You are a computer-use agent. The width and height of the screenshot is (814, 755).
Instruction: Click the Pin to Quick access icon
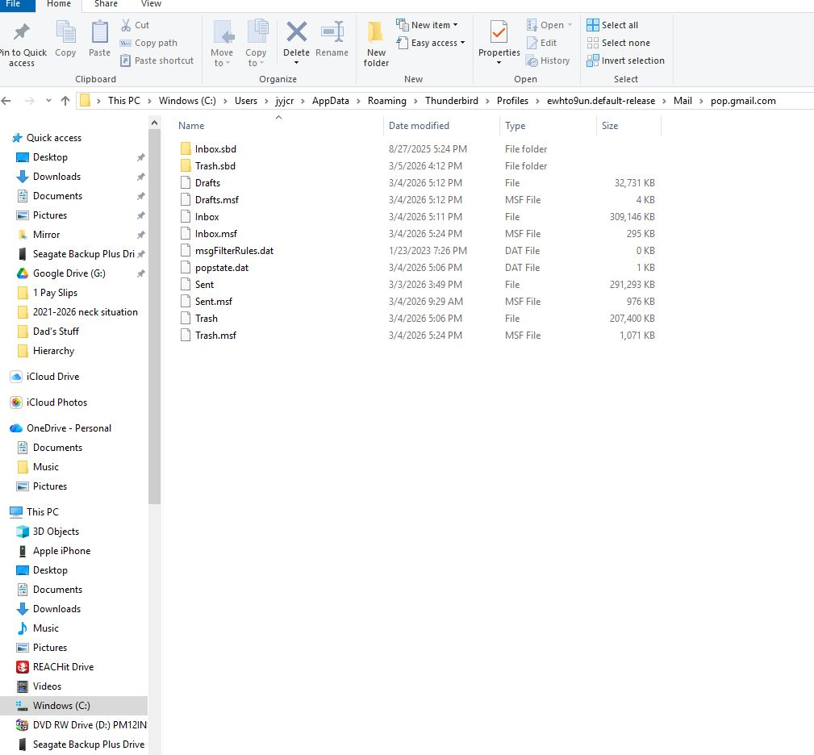point(21,32)
